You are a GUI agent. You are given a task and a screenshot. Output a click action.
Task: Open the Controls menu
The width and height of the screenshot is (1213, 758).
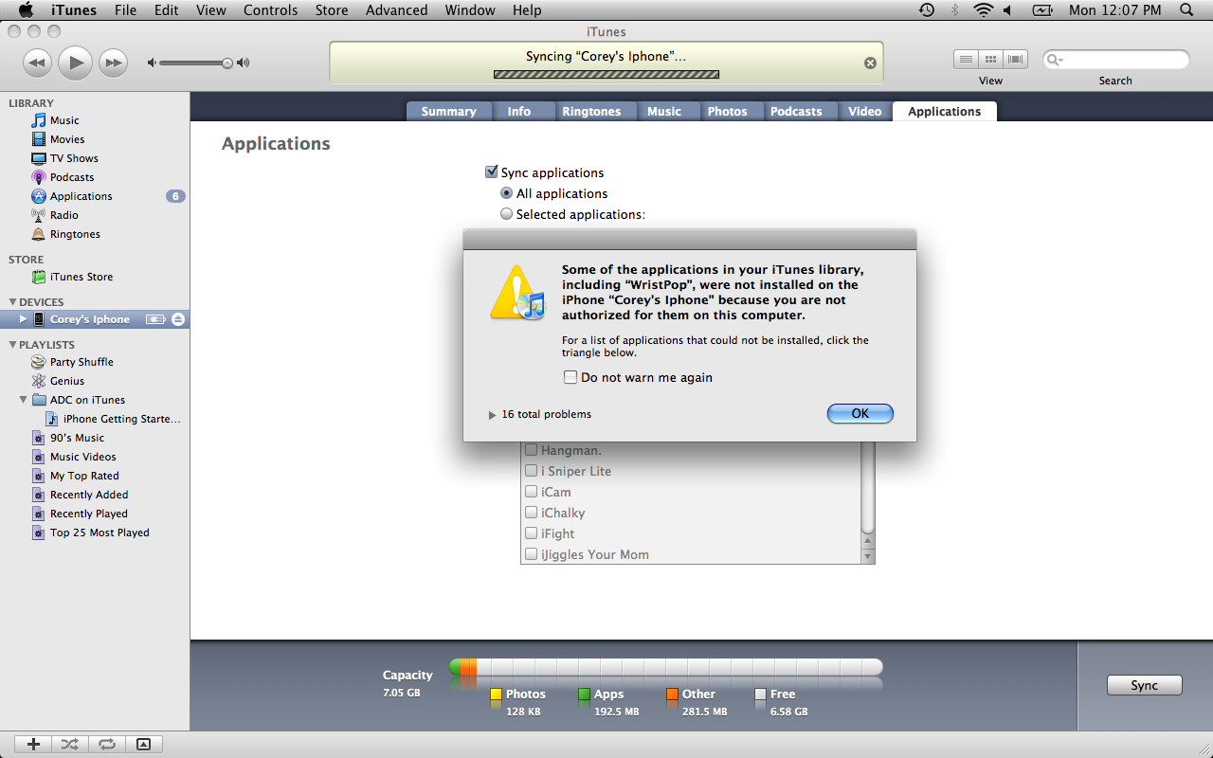click(x=271, y=10)
